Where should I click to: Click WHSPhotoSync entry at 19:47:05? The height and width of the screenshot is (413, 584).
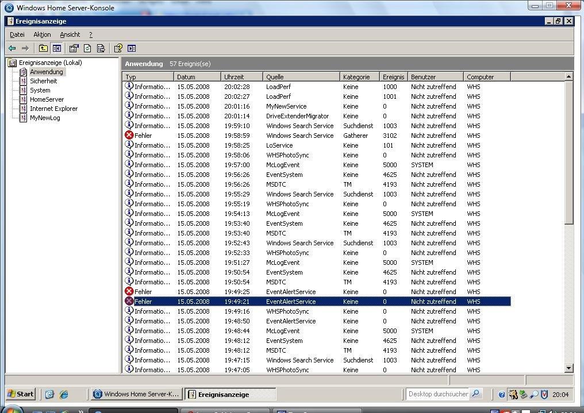pos(287,370)
